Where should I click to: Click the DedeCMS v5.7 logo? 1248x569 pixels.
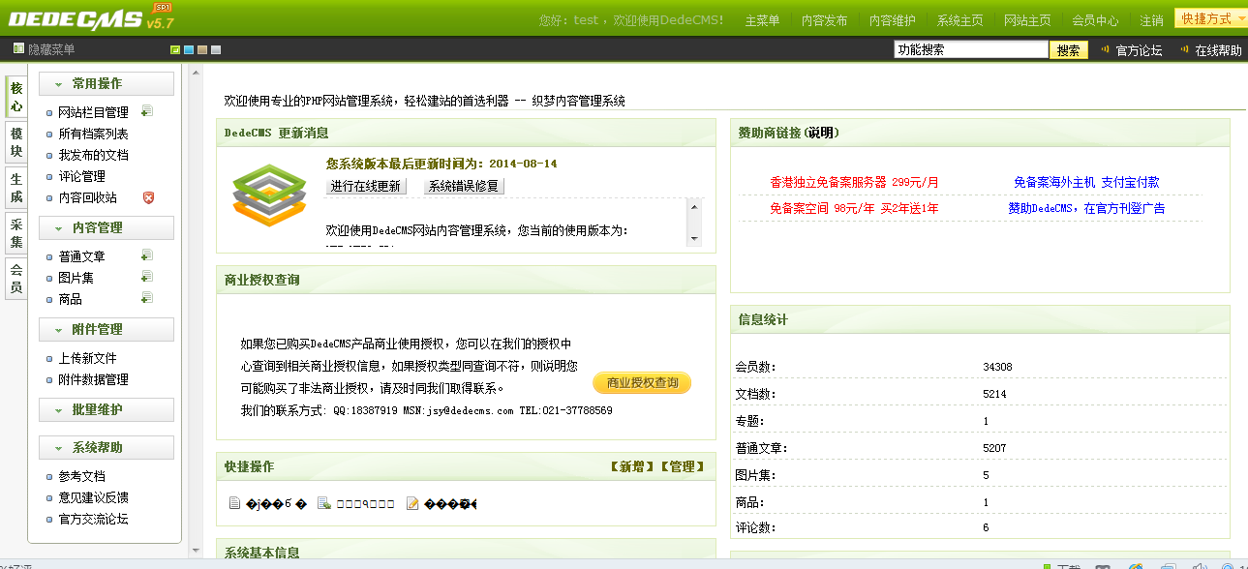(91, 18)
